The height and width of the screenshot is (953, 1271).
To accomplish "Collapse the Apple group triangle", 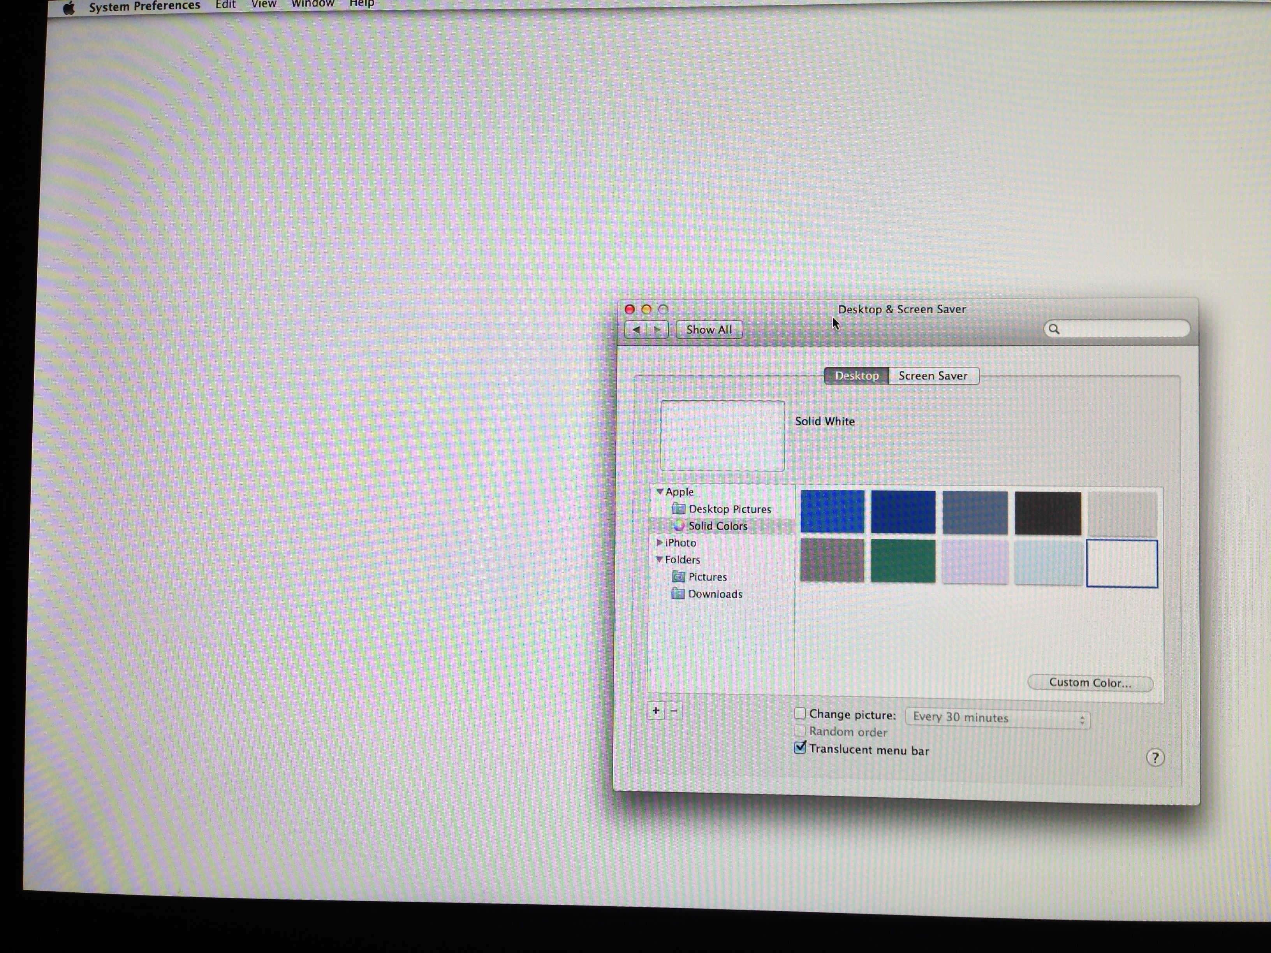I will pos(660,492).
